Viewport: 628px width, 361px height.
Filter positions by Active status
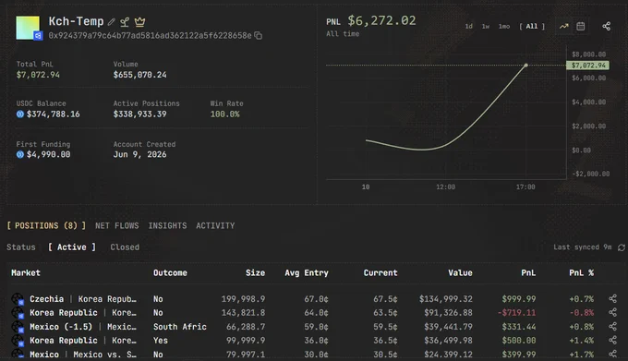(x=72, y=247)
